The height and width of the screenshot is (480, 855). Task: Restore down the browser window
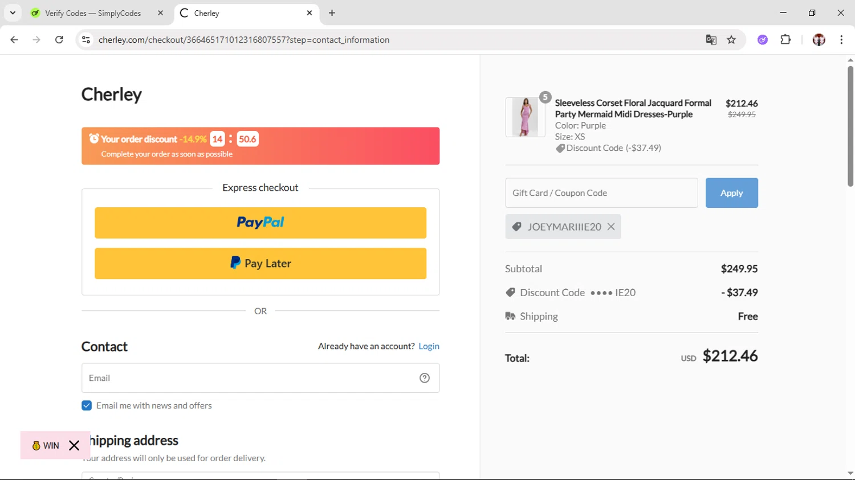(812, 13)
